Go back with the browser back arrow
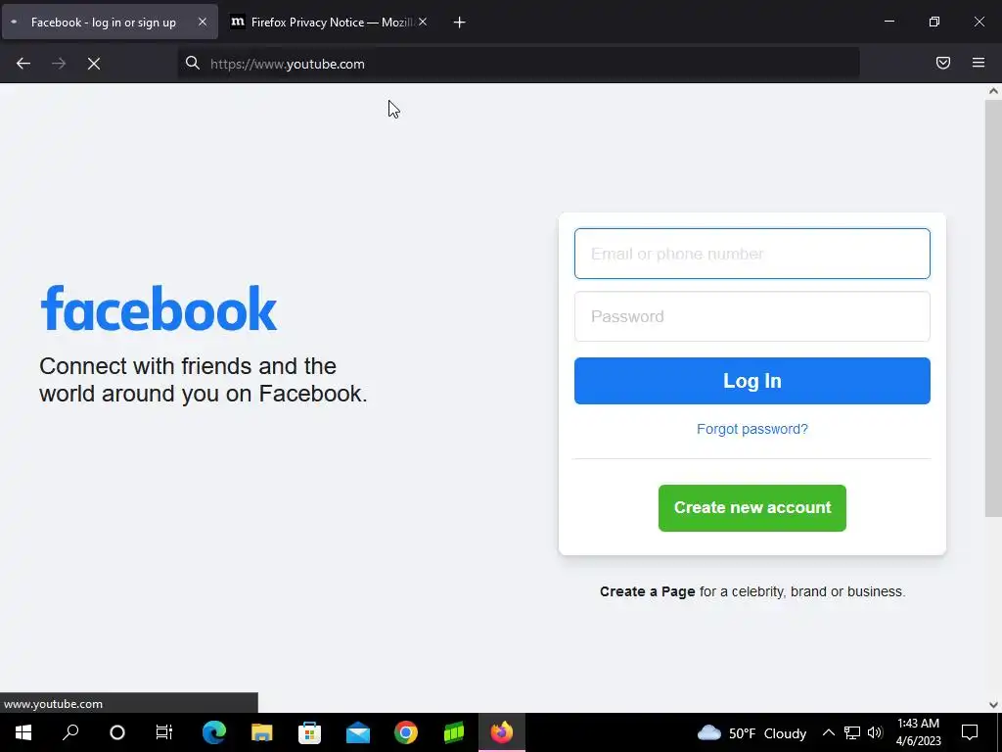Viewport: 1002px width, 752px height. tap(23, 64)
